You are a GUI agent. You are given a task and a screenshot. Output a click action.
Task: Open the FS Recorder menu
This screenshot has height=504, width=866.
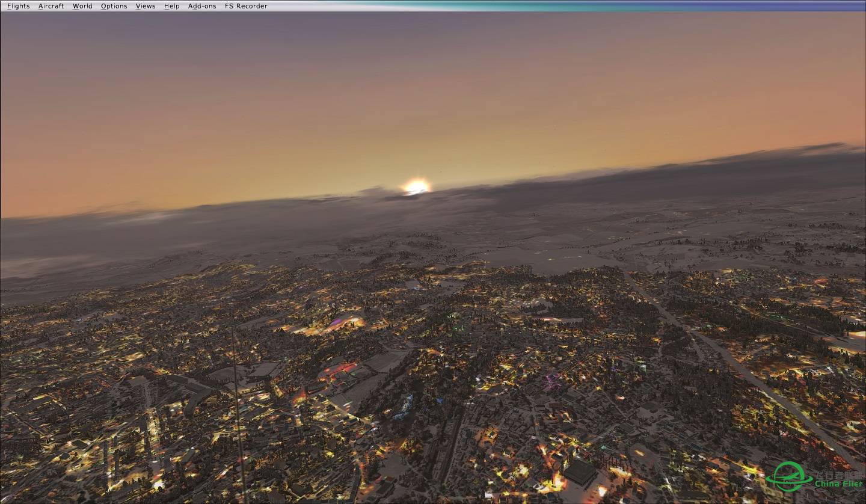click(x=246, y=6)
